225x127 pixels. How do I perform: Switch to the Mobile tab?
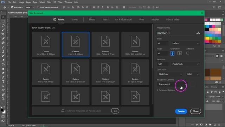[x=155, y=20]
